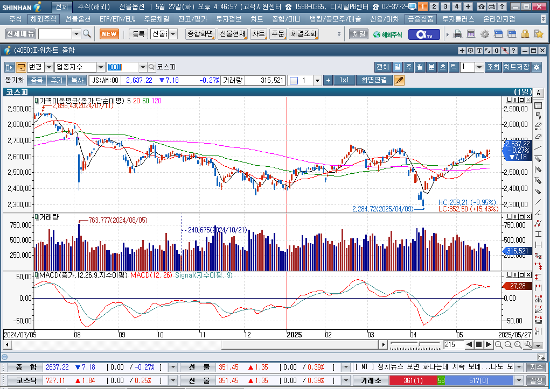
Task: Click the calculator icon in the toolbar
Action: point(471,34)
